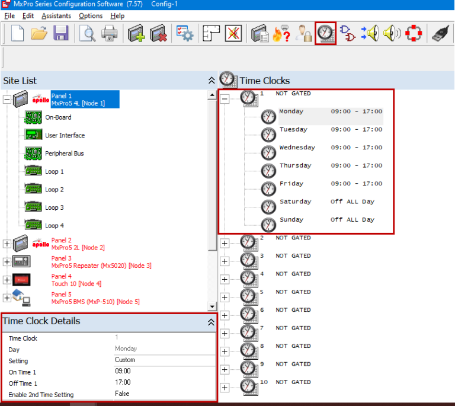Expand Time Clock 2 node
The image size is (455, 406).
[x=225, y=243]
